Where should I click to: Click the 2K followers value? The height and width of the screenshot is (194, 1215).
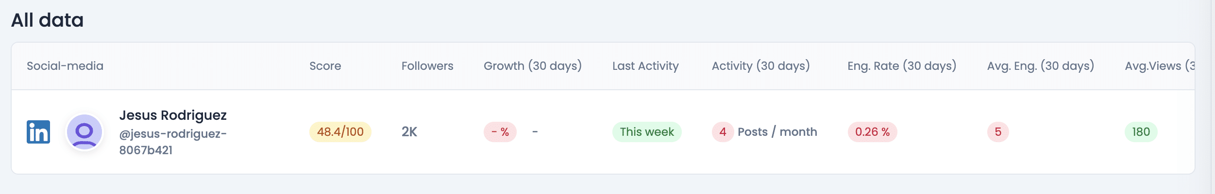409,132
